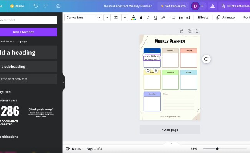Toggle underline formatting
This screenshot has height=153, width=250.
click(155, 18)
